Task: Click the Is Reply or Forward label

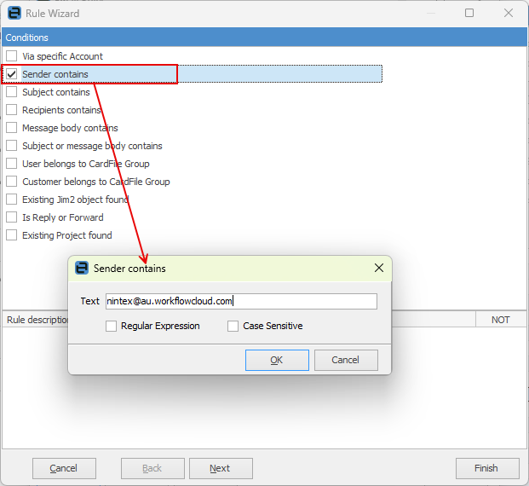Action: [63, 217]
